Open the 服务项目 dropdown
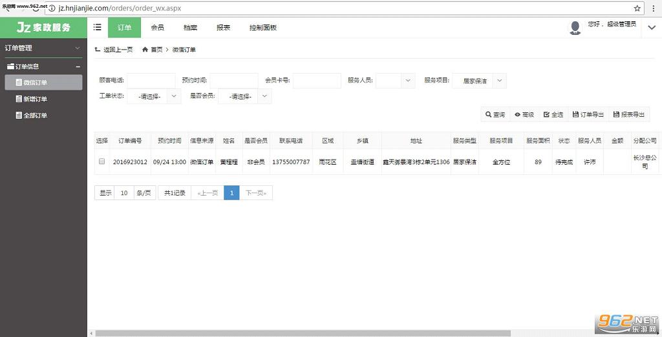Viewport: 662px width, 337px height. (479, 81)
